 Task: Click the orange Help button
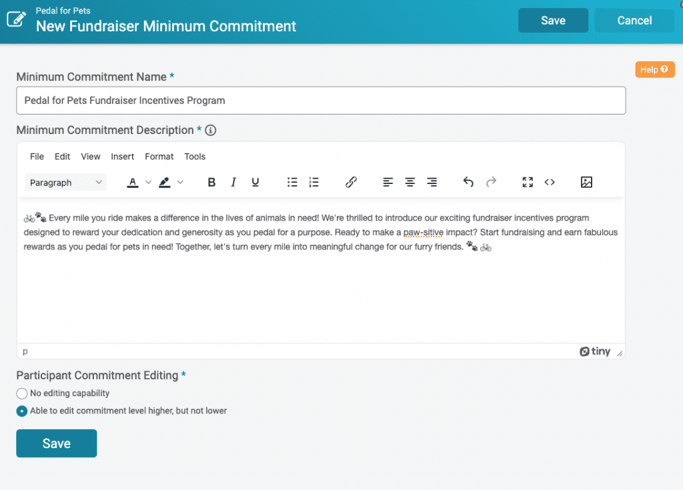click(x=655, y=69)
